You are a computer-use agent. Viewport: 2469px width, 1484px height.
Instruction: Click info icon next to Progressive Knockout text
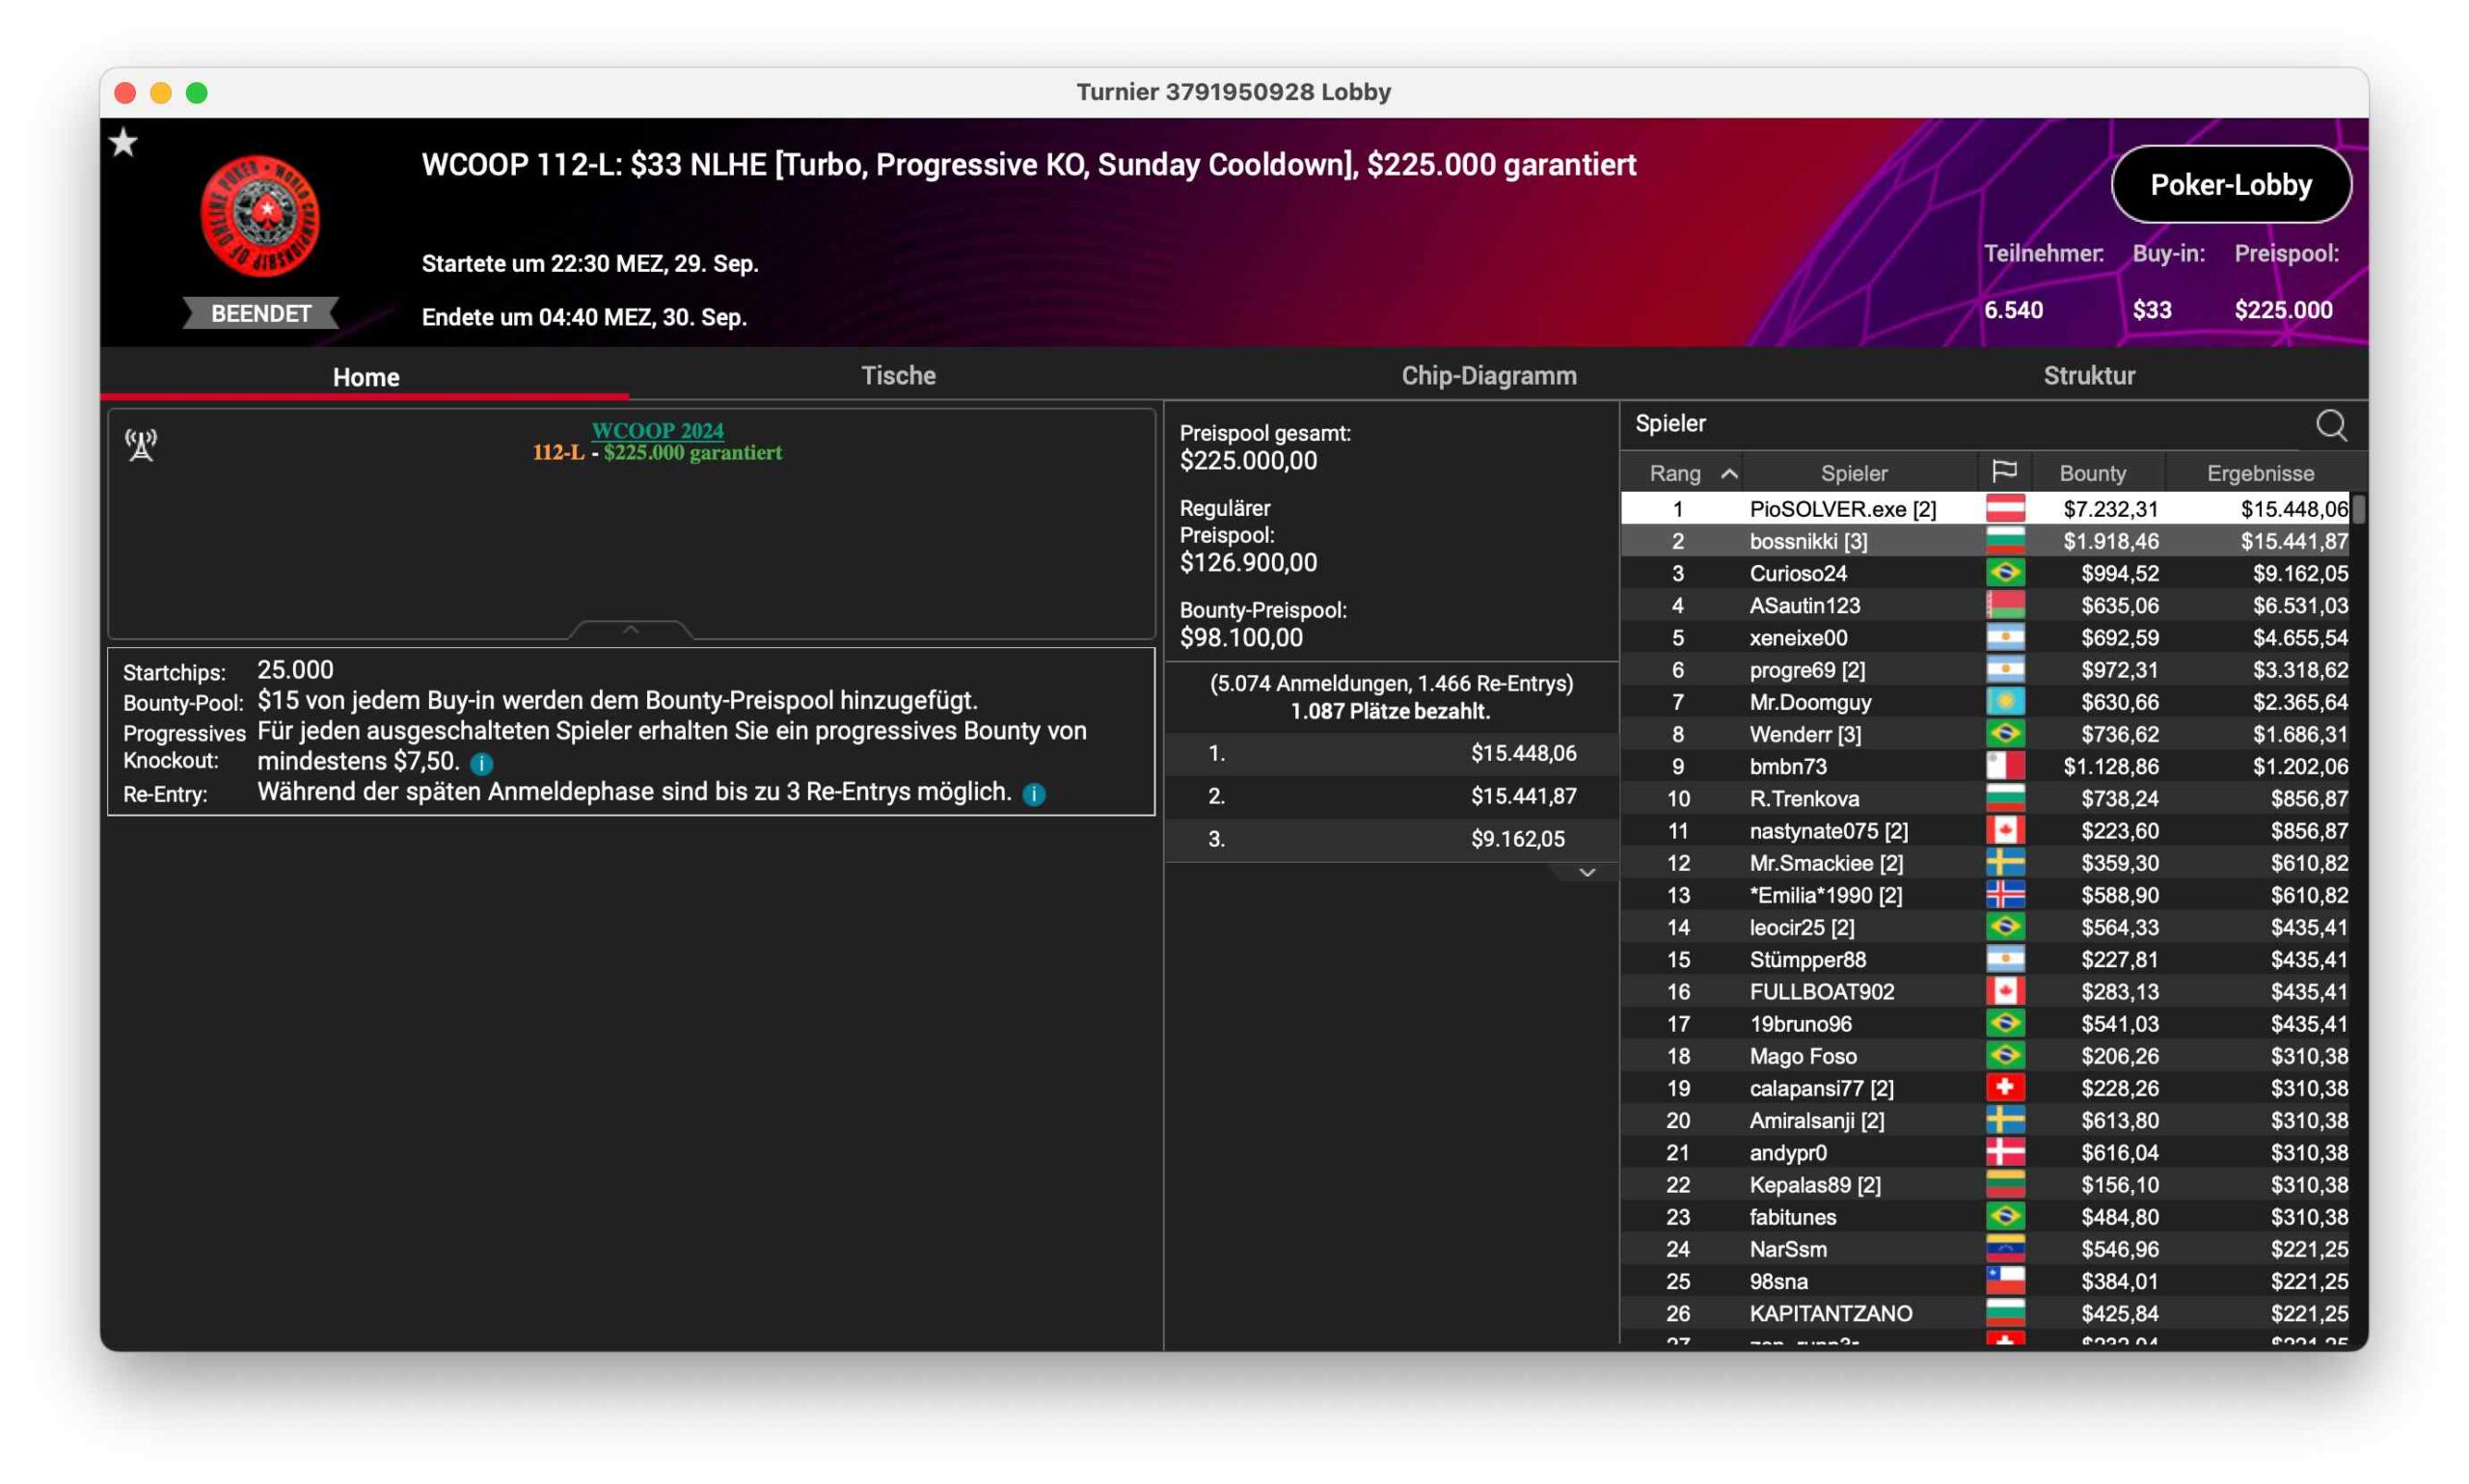(x=481, y=764)
